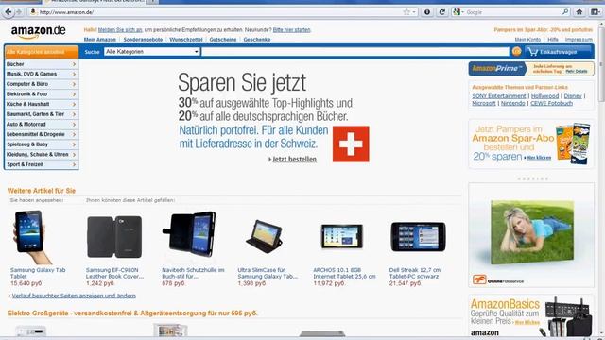The image size is (605, 340).
Task: Open ARCHOS 10.1 8GB tablet image
Action: coord(342,236)
